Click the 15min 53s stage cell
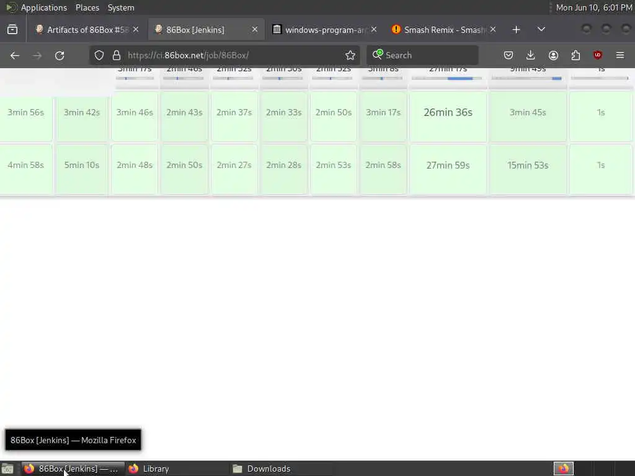The image size is (635, 476). [528, 169]
